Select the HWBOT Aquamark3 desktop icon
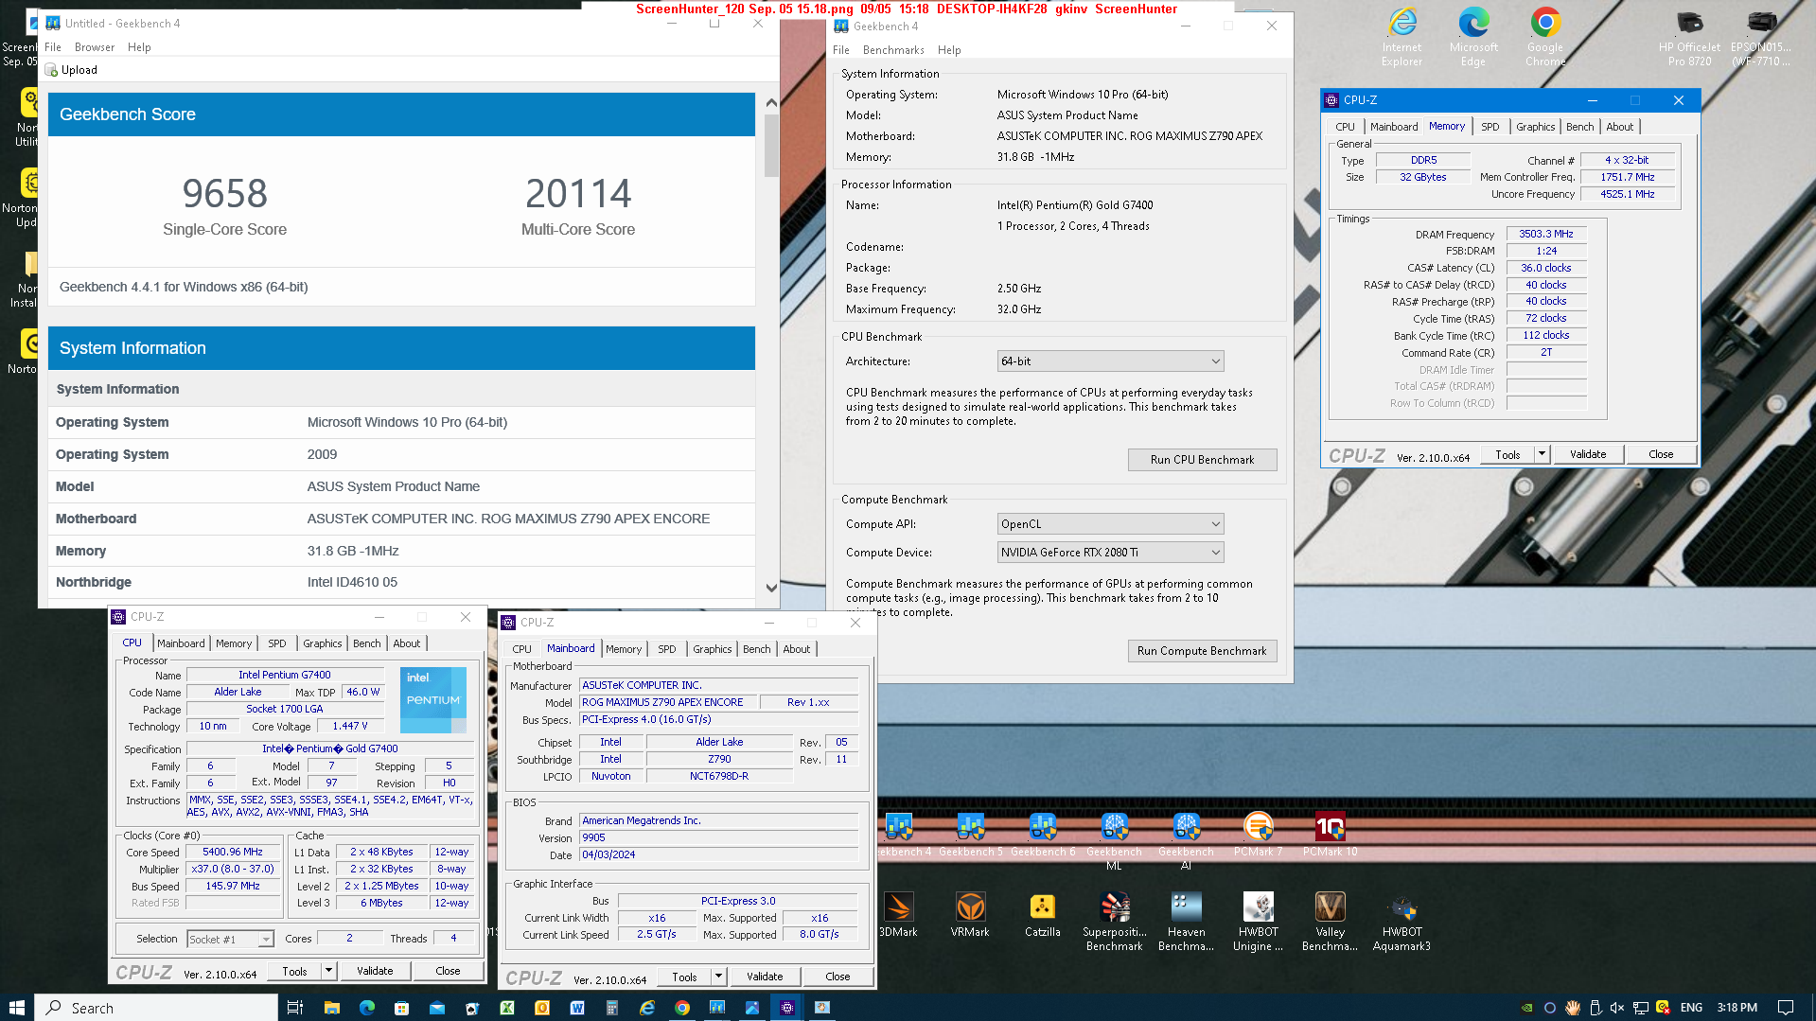The image size is (1816, 1021). coord(1402,921)
